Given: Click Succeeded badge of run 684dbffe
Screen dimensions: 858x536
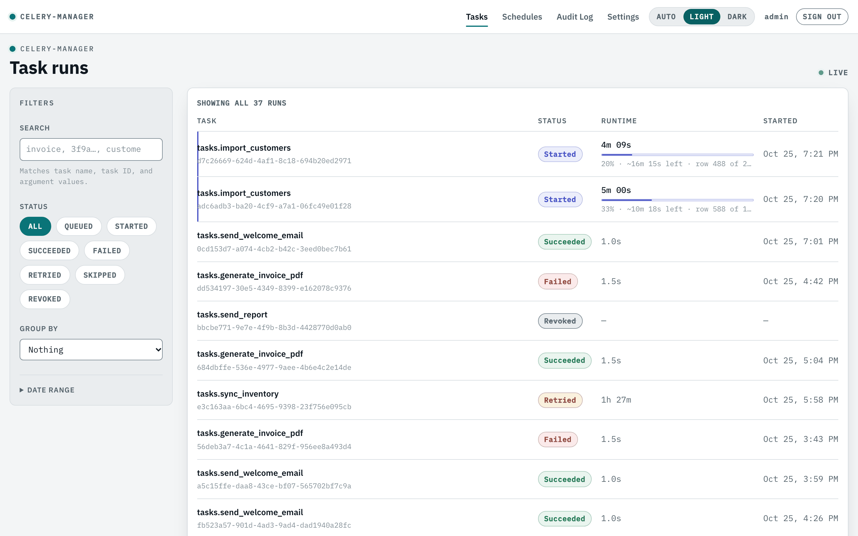Looking at the screenshot, I should pyautogui.click(x=565, y=361).
